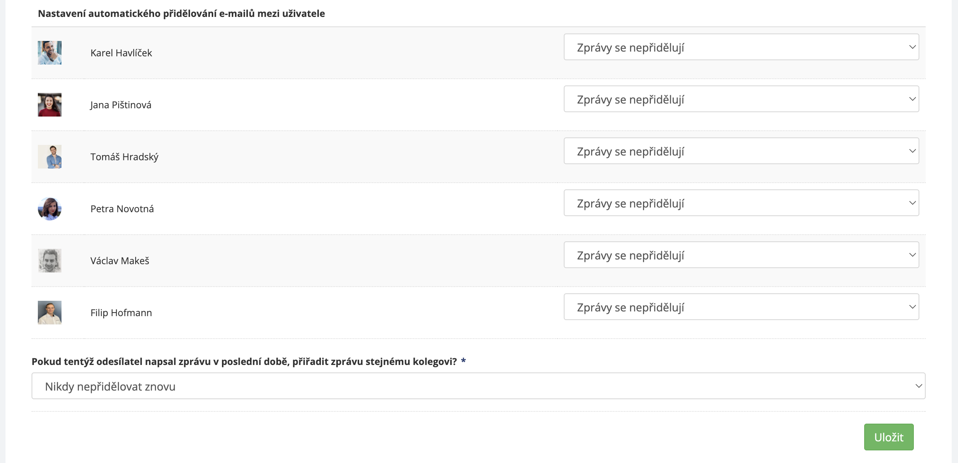Open assignment dropdown for Václav Makeš
The width and height of the screenshot is (958, 463).
coord(741,255)
